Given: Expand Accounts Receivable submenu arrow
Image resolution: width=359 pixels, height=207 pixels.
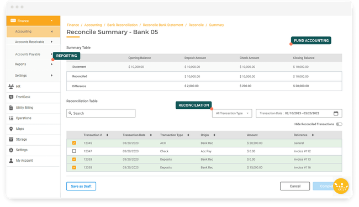Looking at the screenshot, I should 52,41.
